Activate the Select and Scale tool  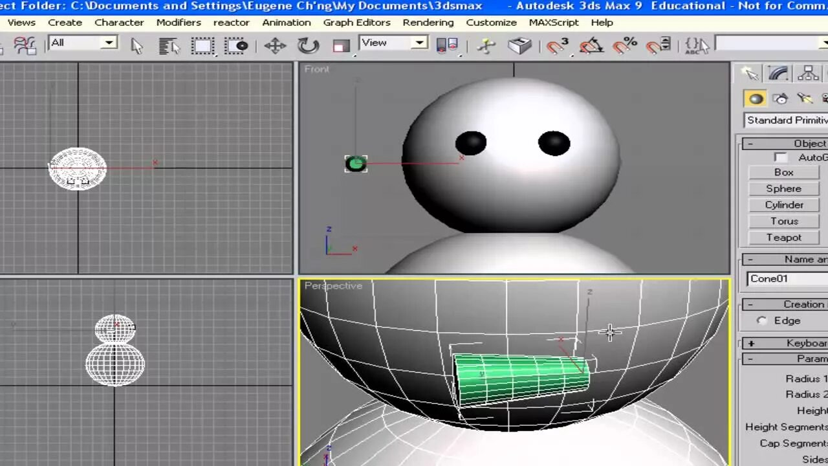coord(341,45)
